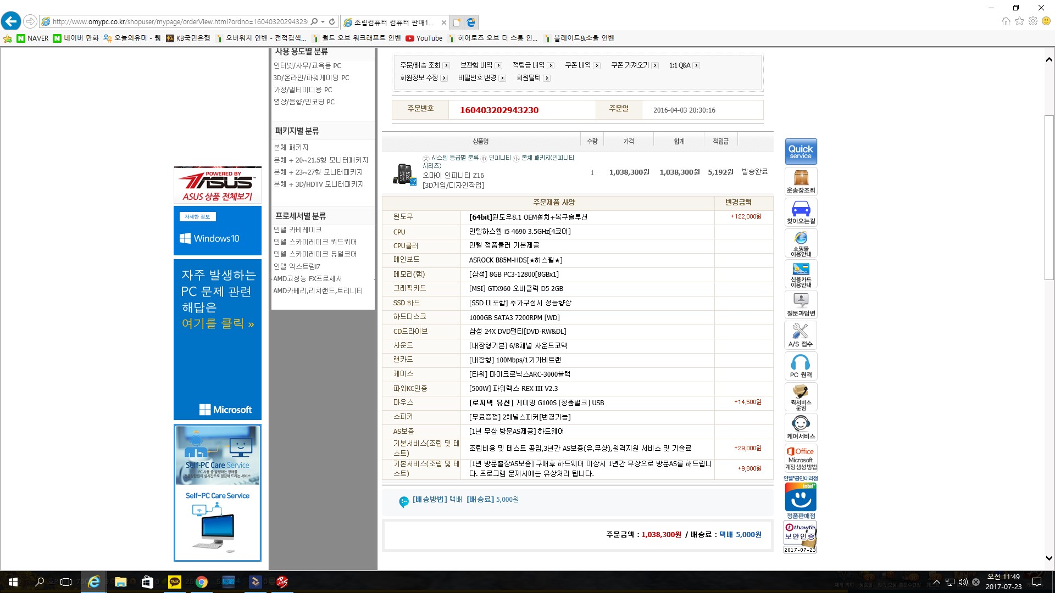Image resolution: width=1055 pixels, height=593 pixels.
Task: Click scrollbar down arrow
Action: click(1049, 558)
